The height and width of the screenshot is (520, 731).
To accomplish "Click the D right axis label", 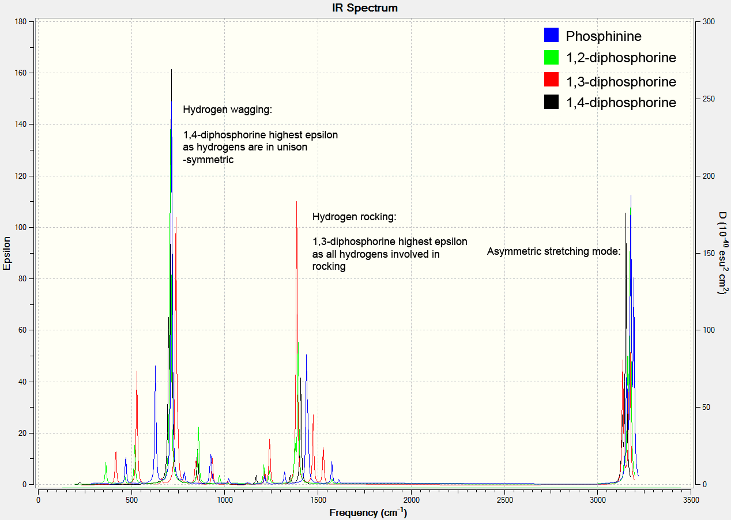I will click(x=721, y=253).
